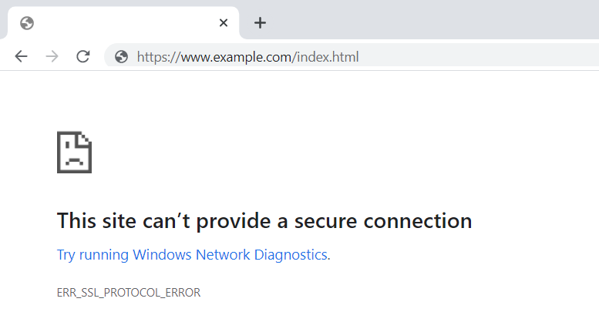Select the active untitled browser tab
599x322 pixels.
pos(123,23)
